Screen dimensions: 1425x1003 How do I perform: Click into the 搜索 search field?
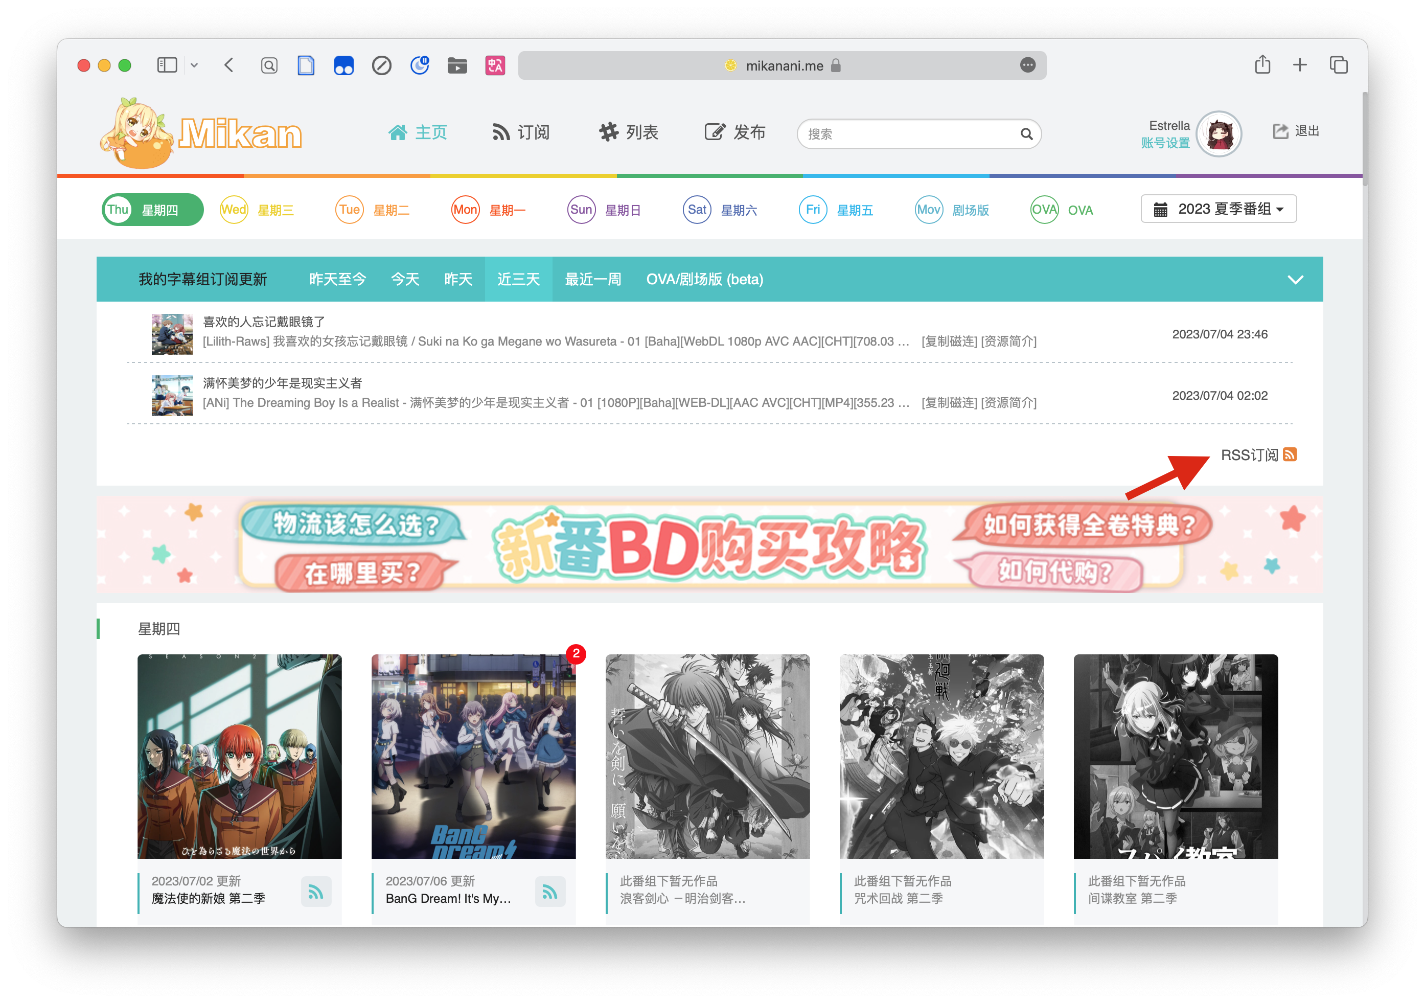(x=906, y=134)
